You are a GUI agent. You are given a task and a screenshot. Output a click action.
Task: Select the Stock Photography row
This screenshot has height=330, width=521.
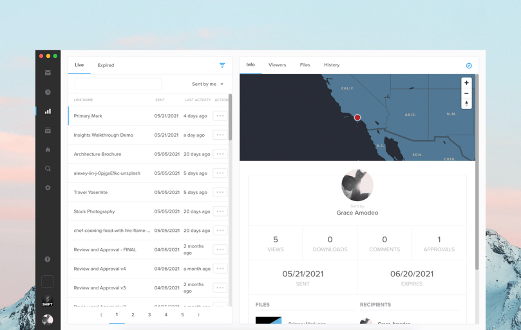(148, 211)
